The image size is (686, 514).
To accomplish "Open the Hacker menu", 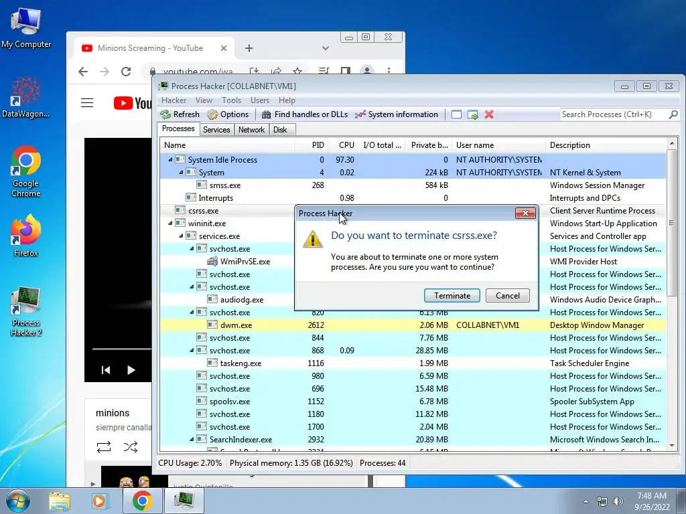I will (174, 100).
